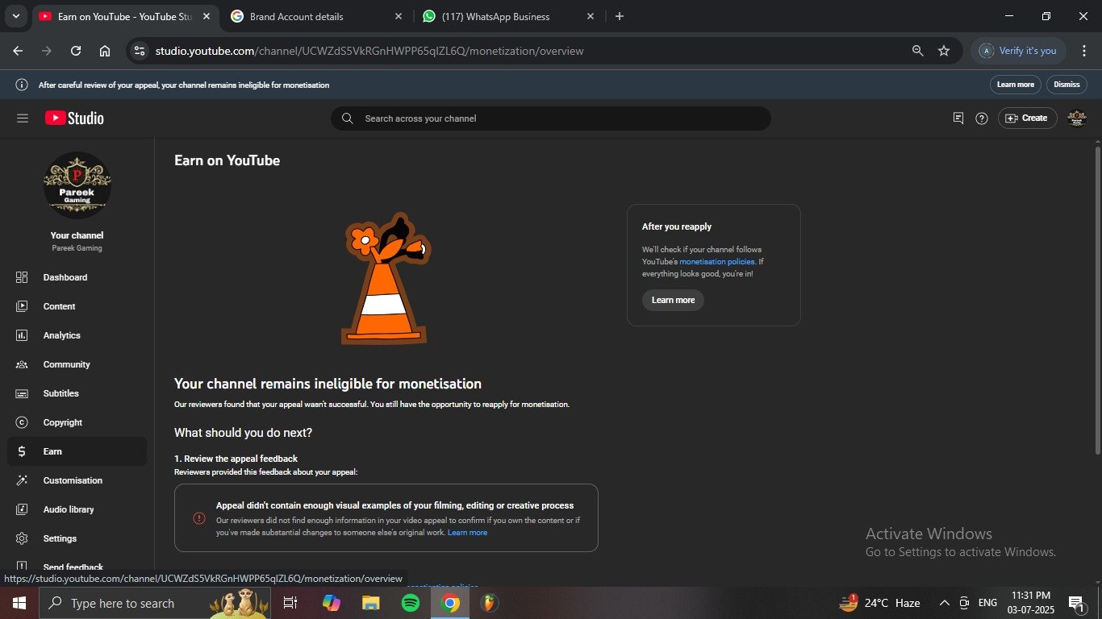This screenshot has width=1102, height=619.
Task: Expand the tab search dropdown
Action: click(x=15, y=16)
